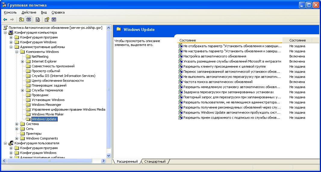This screenshot has width=321, height=172.
Task: Click setting icon for Указать размещение службы обновлений
Action: coord(180,61)
